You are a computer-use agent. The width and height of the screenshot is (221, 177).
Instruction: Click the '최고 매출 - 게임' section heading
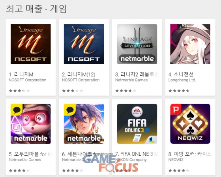click(x=36, y=9)
